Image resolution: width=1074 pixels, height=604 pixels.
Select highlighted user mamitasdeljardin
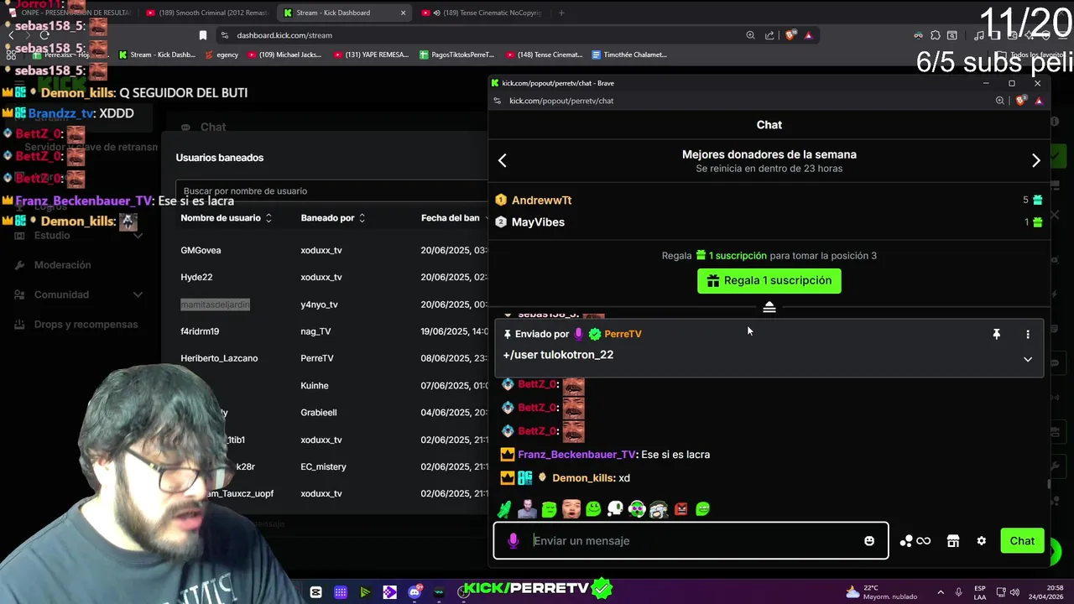[x=215, y=305]
